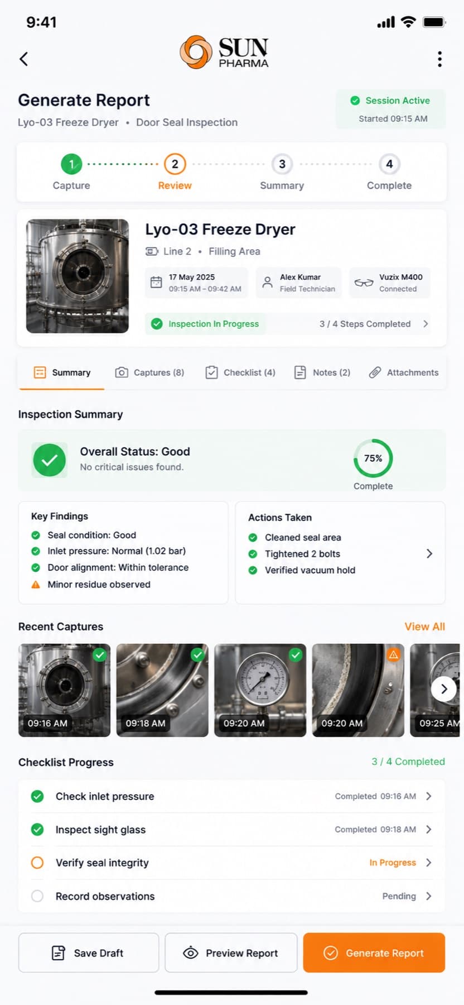Tap the check icon beside Inlet pressure: Normal

(36, 551)
